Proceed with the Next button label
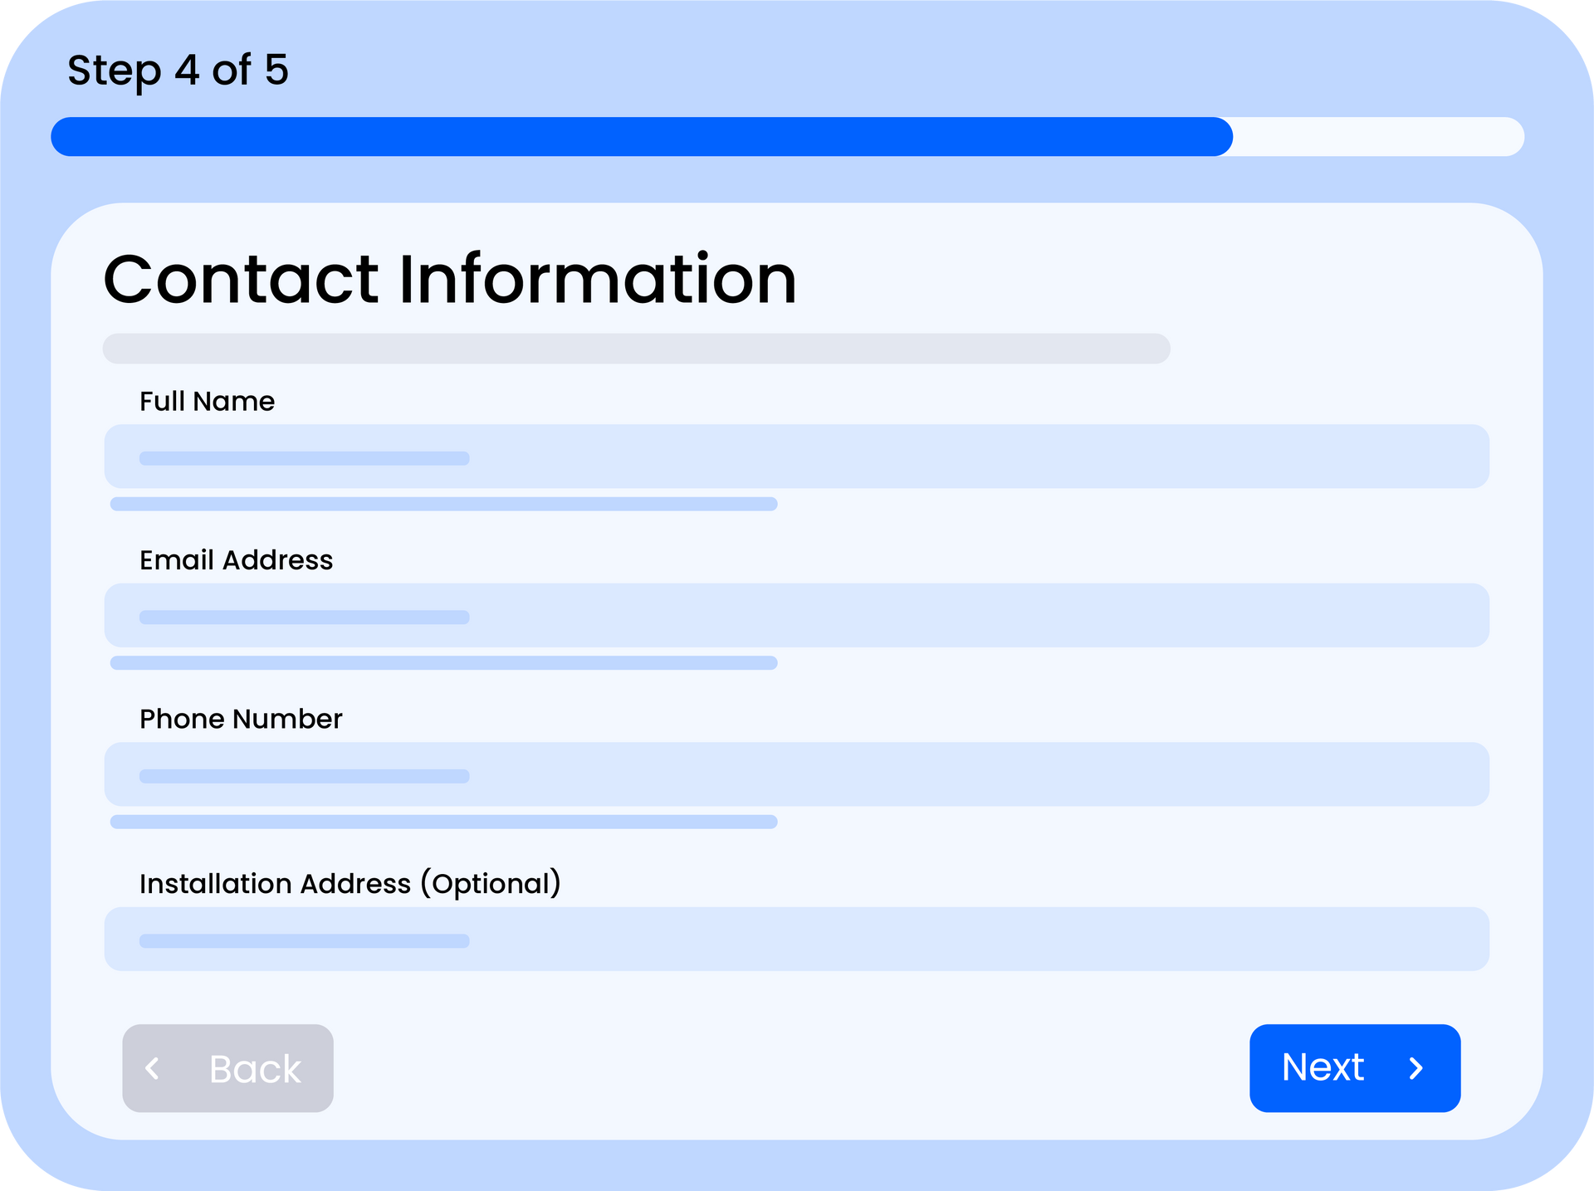 1323,1067
